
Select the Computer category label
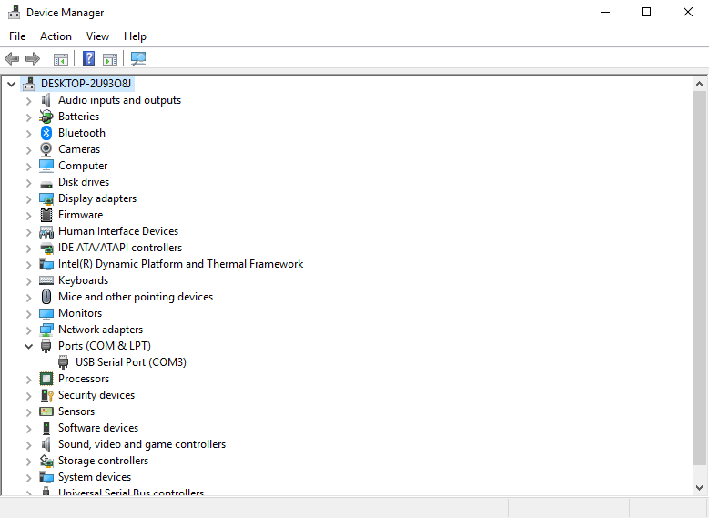tap(83, 166)
